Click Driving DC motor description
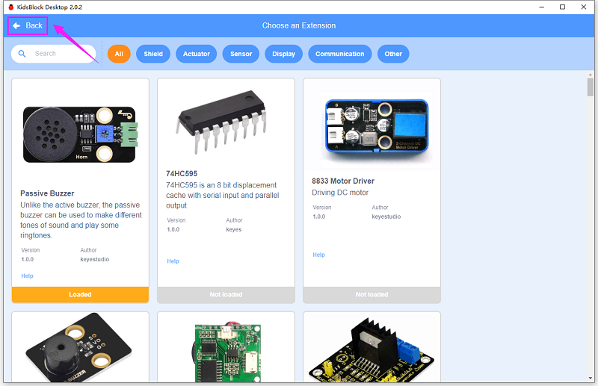Screen dimensions: 598x386 (x=340, y=193)
